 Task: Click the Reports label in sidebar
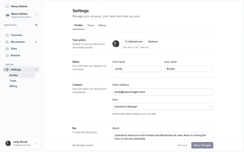coord(16,55)
